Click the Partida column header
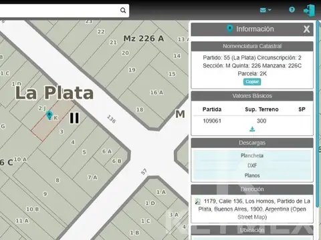321x240 pixels. click(212, 109)
